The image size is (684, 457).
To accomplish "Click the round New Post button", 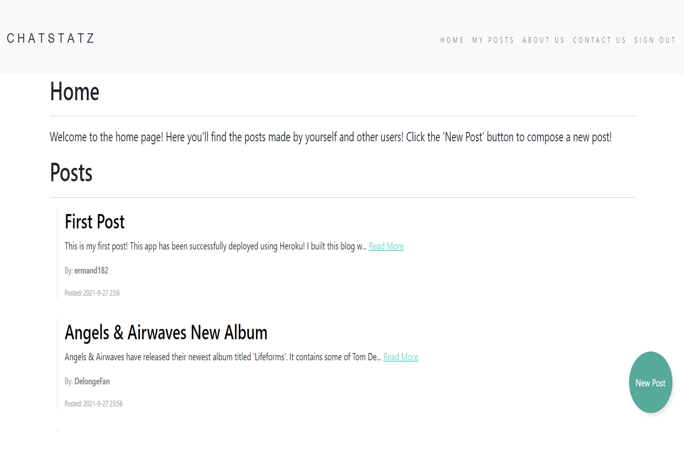I will tap(650, 382).
